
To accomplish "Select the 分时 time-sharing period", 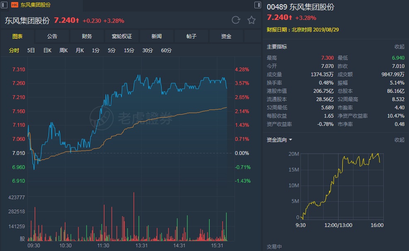I will pos(14,50).
